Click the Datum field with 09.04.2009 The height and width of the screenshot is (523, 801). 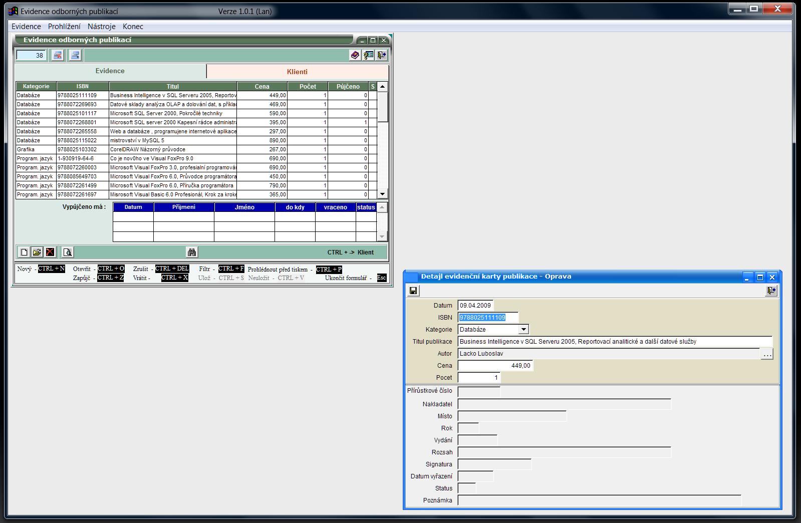tap(475, 306)
